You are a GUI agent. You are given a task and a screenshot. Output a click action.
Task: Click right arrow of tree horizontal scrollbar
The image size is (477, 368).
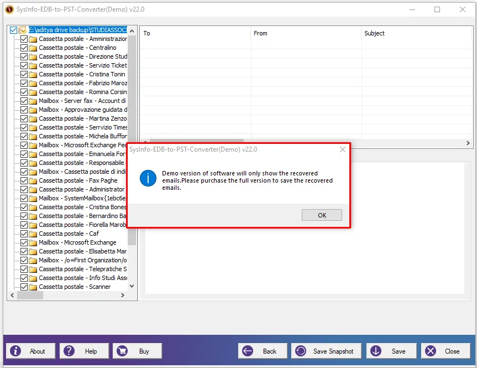pyautogui.click(x=123, y=296)
